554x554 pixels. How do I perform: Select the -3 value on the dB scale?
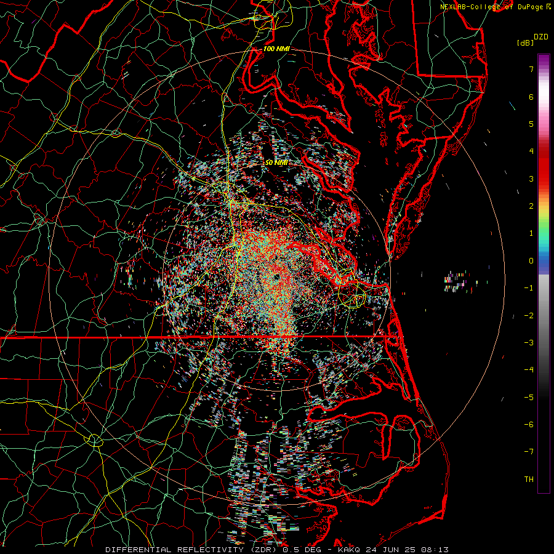529,343
